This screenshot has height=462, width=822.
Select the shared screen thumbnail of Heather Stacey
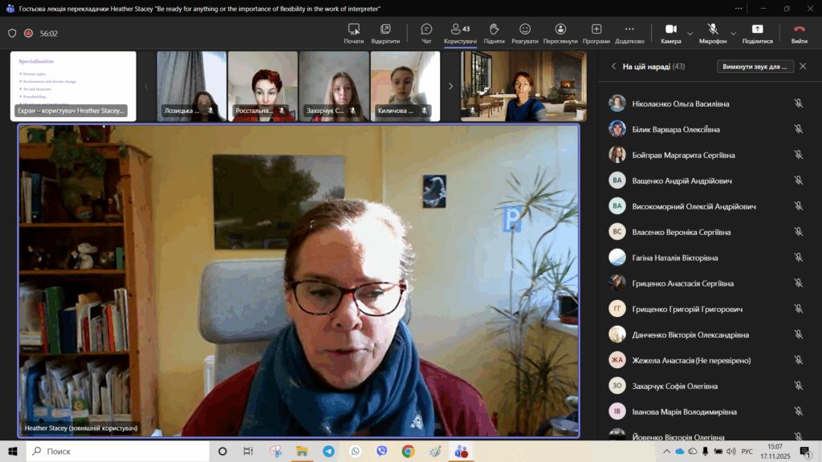pyautogui.click(x=73, y=86)
